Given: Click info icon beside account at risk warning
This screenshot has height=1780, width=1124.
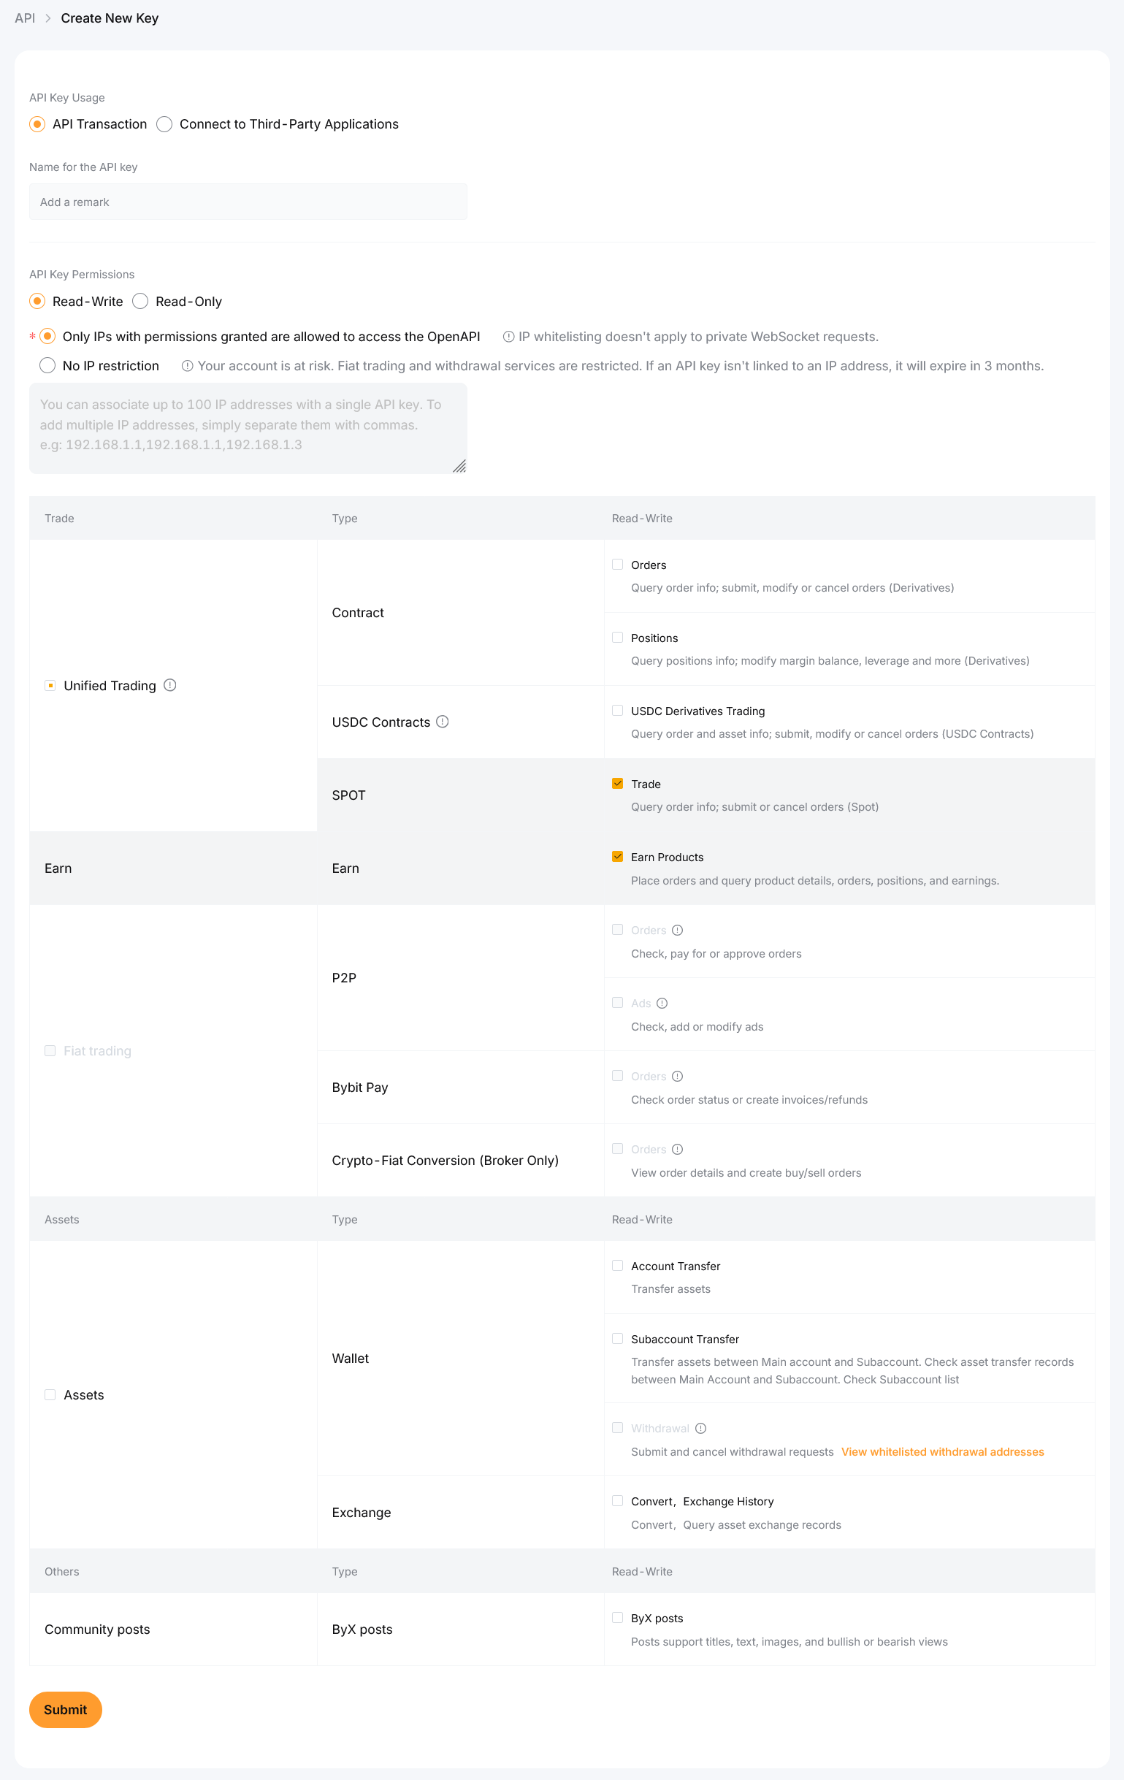Looking at the screenshot, I should [188, 366].
